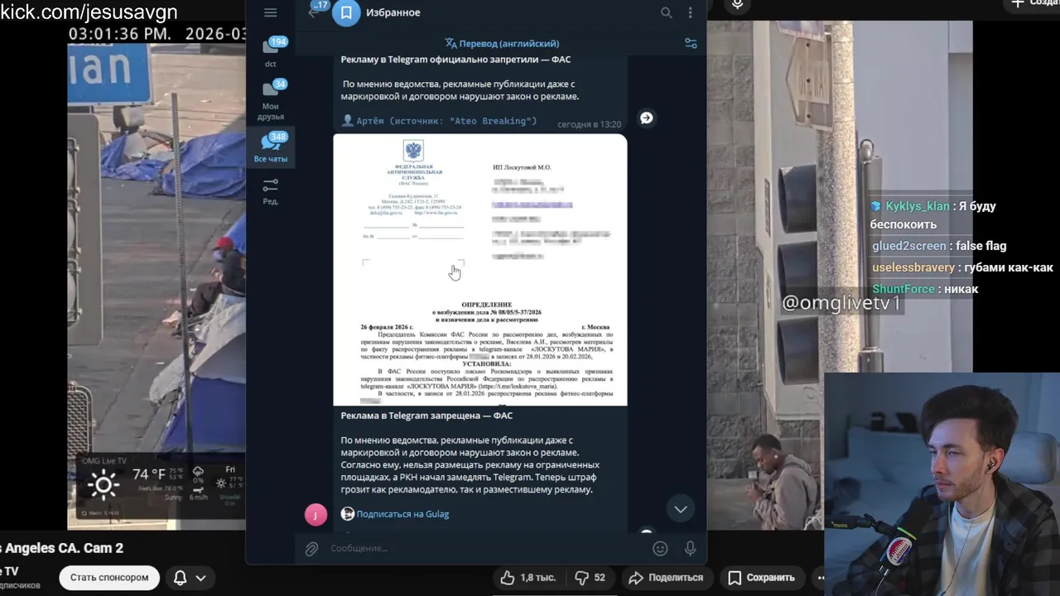The height and width of the screenshot is (596, 1060).
Task: Click the pink J sender avatar
Action: [316, 515]
